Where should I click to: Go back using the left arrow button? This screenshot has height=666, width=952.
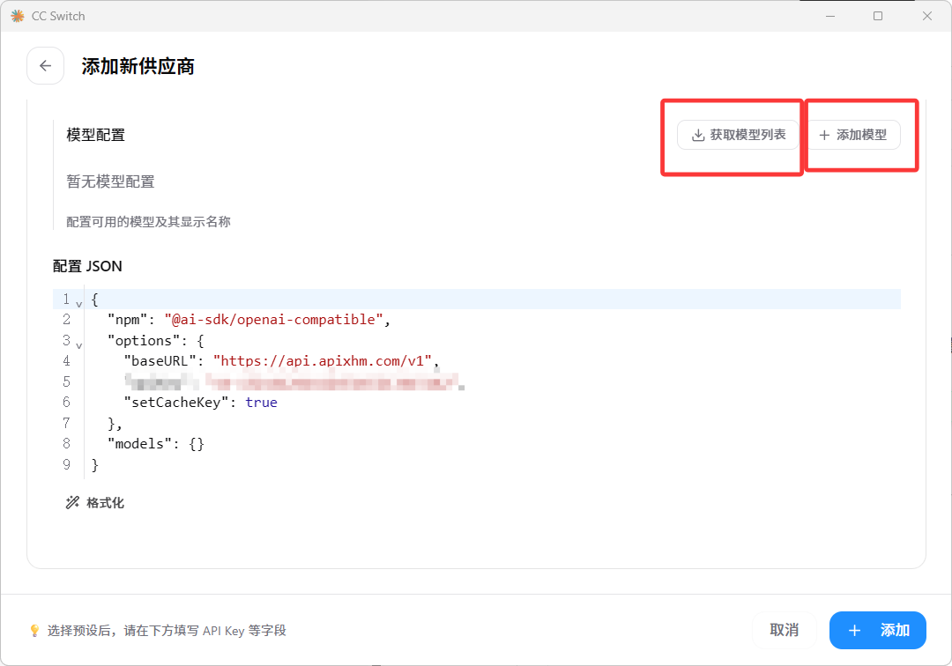click(46, 65)
